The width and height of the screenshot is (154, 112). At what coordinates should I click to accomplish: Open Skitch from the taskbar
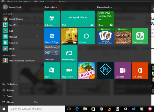[150, 109]
